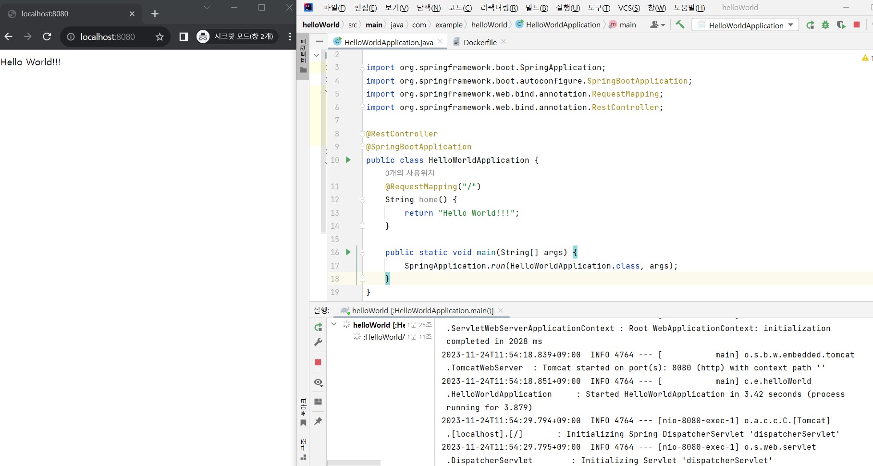Image resolution: width=873 pixels, height=466 pixels.
Task: Rerun HelloWorldApplication from the top toolbar
Action: point(810,25)
